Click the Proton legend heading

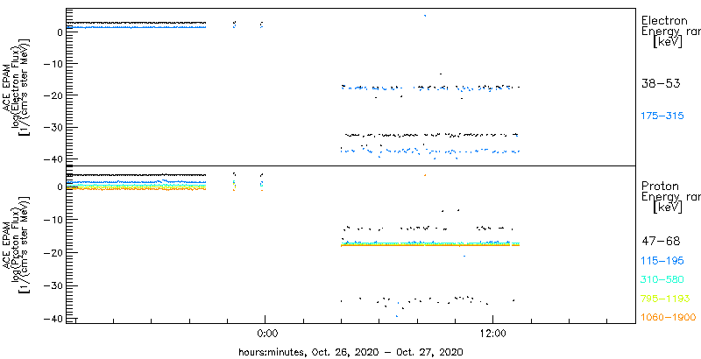coord(660,187)
